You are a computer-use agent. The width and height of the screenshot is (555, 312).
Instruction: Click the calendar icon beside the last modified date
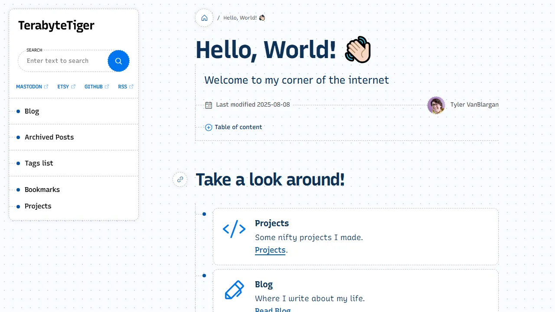[x=209, y=104]
